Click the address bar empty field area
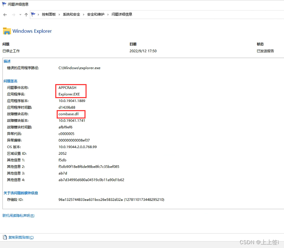The image size is (284, 248). [x=208, y=14]
